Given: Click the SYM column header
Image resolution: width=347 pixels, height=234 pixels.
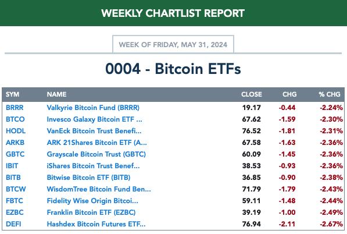Looking at the screenshot, I should click(x=12, y=94).
